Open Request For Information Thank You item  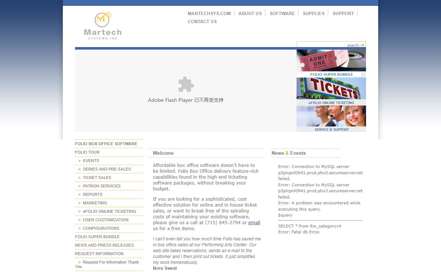(x=107, y=264)
